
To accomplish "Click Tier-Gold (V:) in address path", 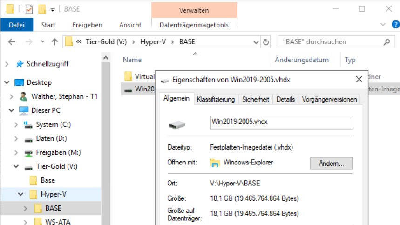I will [x=106, y=41].
